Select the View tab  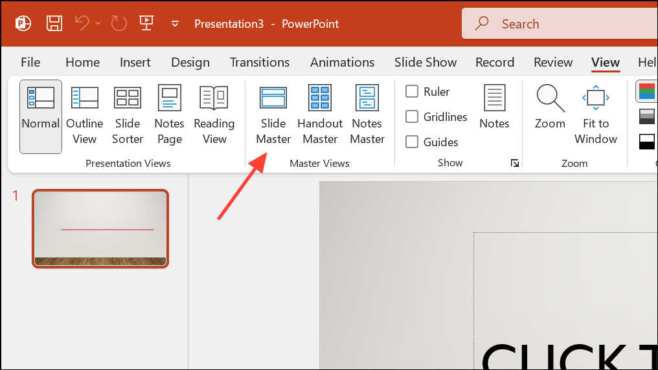coord(606,63)
